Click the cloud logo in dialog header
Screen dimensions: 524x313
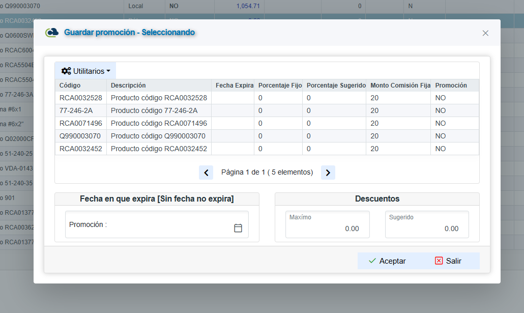coord(52,33)
